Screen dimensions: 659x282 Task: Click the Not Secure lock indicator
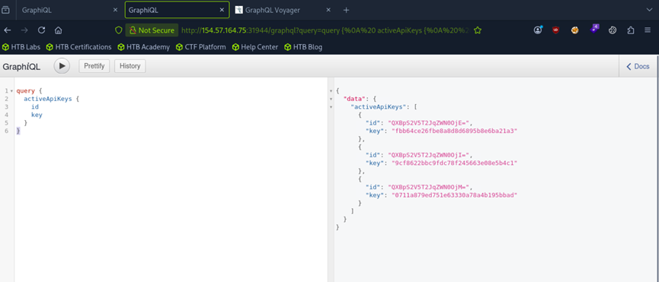[152, 30]
